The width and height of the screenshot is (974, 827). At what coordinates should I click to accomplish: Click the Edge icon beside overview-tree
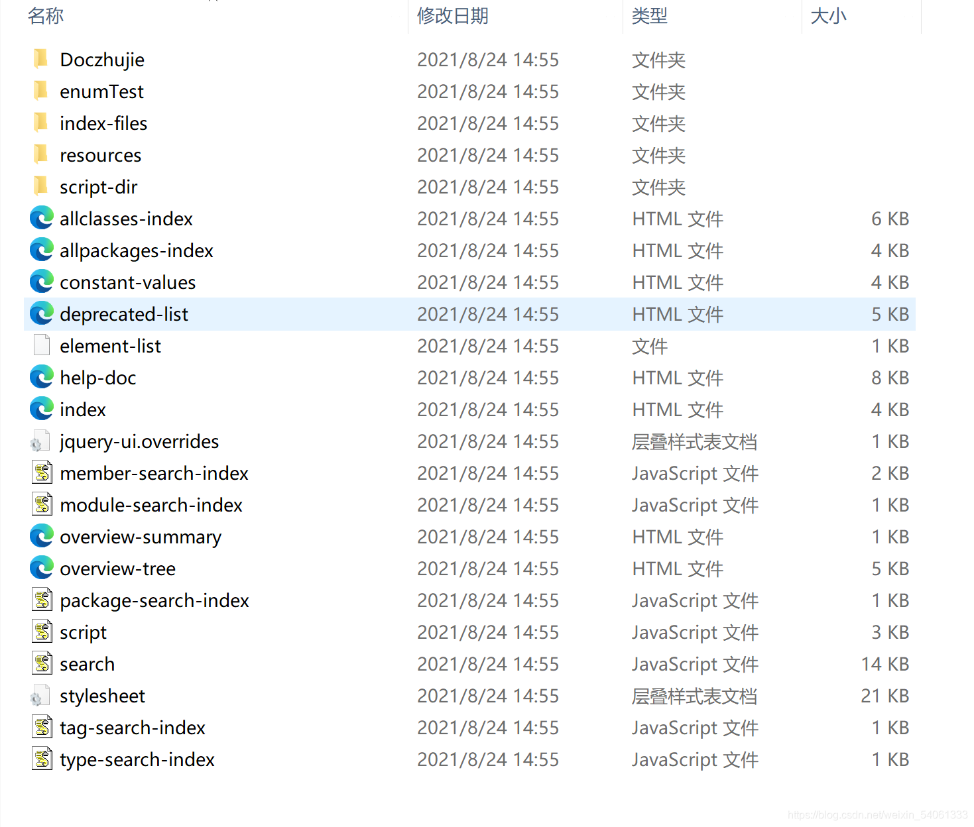42,568
